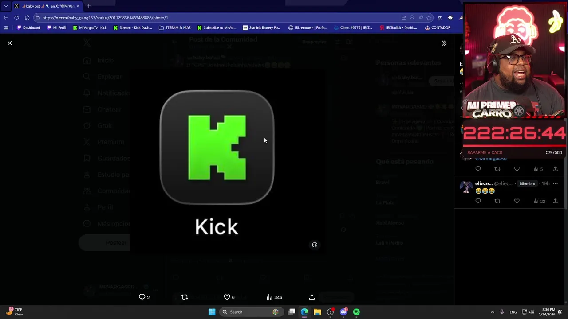This screenshot has width=568, height=319.
Task: Open the eliezer profile avatar
Action: click(x=466, y=187)
